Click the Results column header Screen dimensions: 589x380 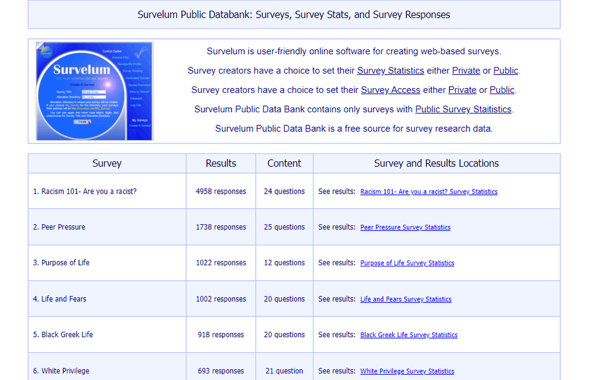point(220,164)
